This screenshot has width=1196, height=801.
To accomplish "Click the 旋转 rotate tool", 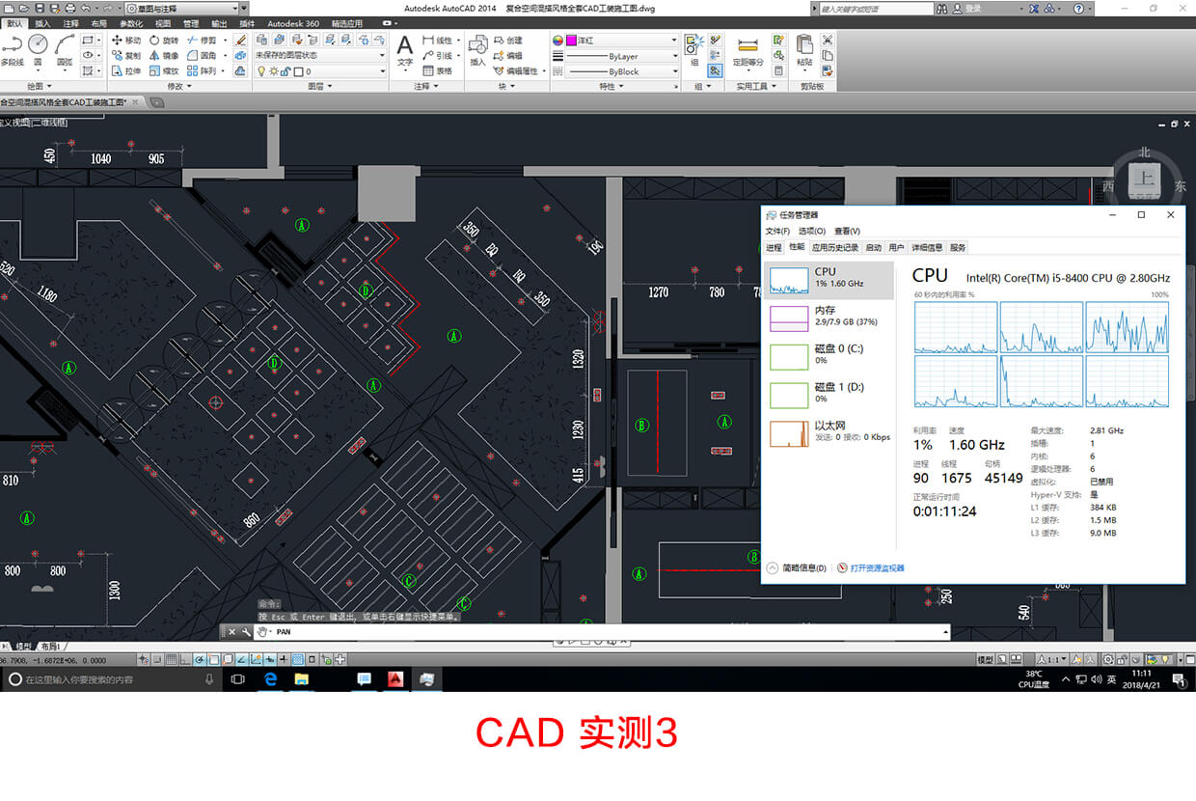I will 164,41.
